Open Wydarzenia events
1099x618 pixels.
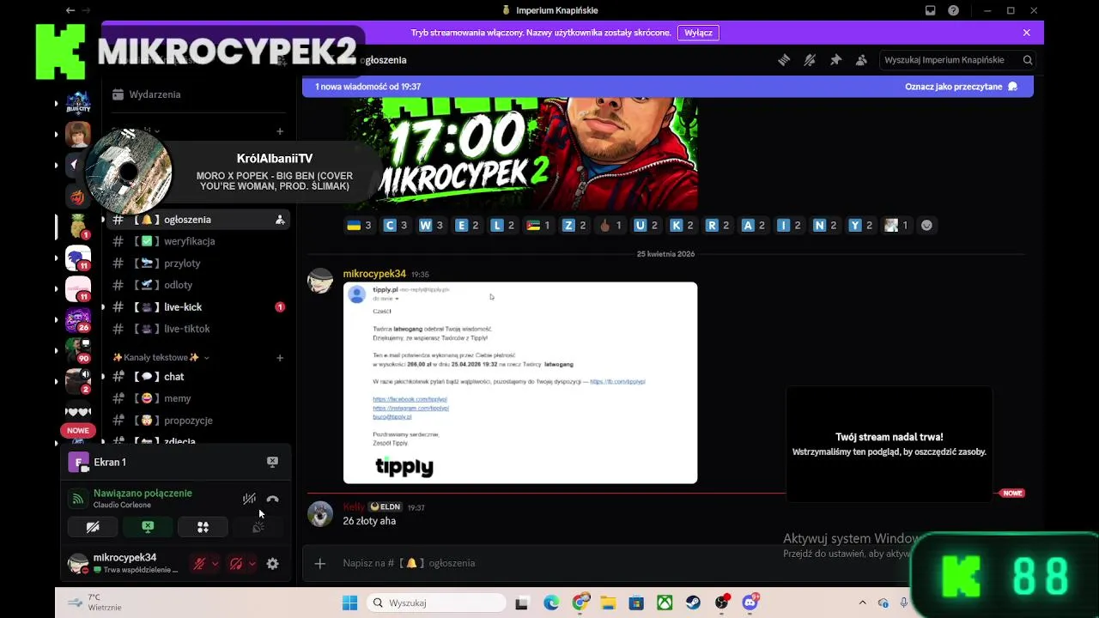(155, 94)
